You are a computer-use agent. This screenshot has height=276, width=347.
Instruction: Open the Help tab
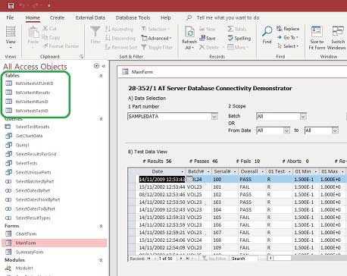tap(166, 17)
